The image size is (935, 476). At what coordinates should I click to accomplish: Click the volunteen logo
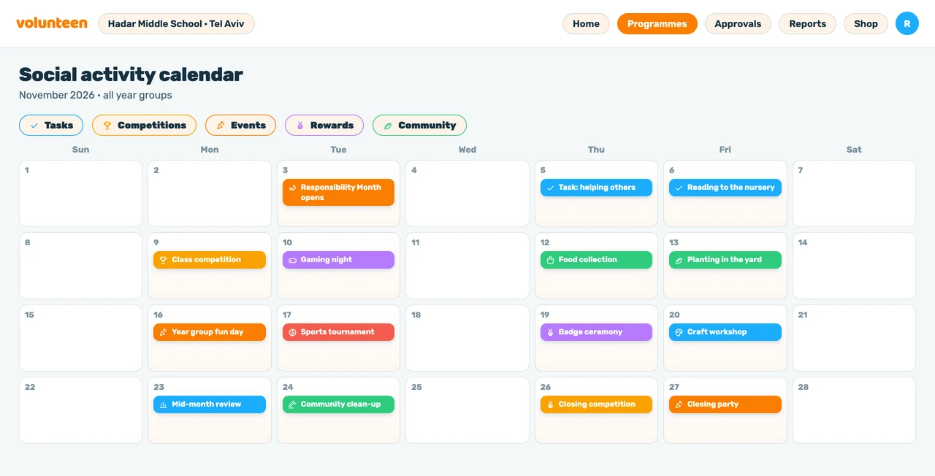[52, 23]
